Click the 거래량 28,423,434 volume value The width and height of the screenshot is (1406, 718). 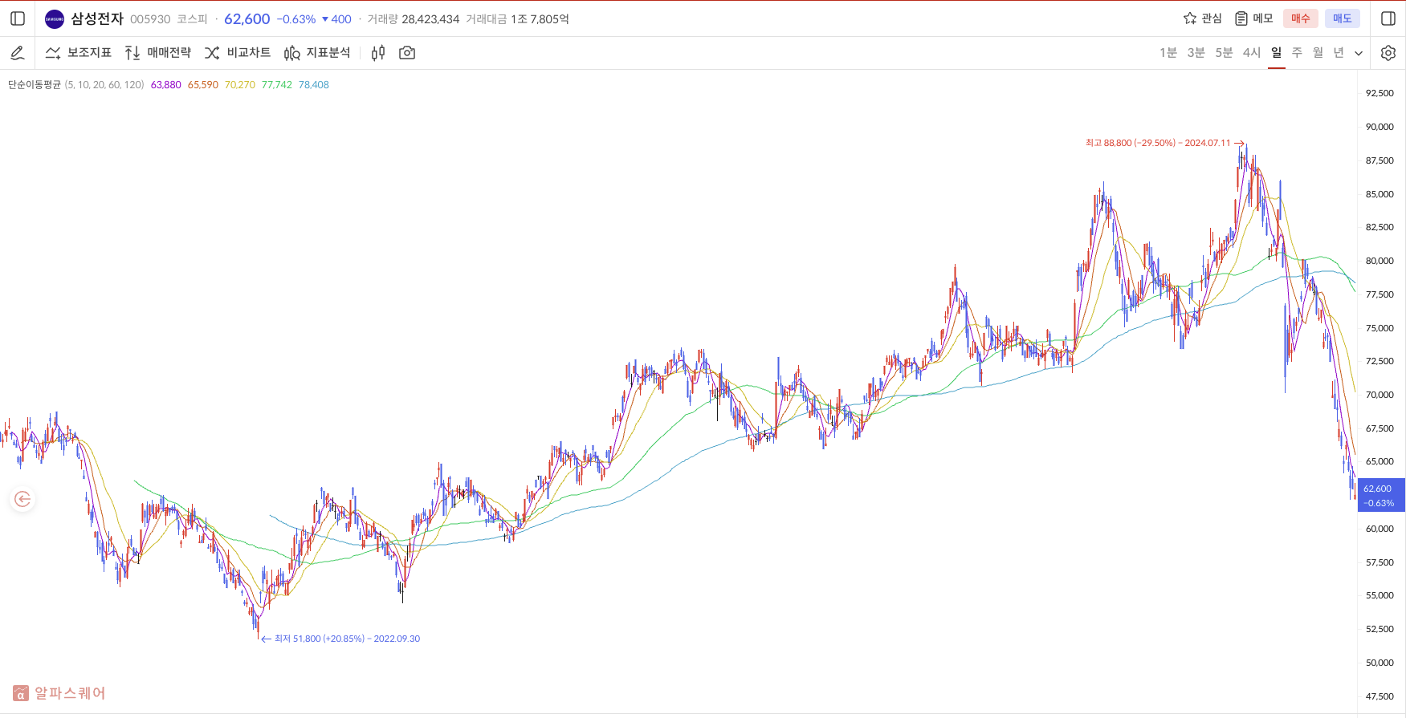(430, 18)
